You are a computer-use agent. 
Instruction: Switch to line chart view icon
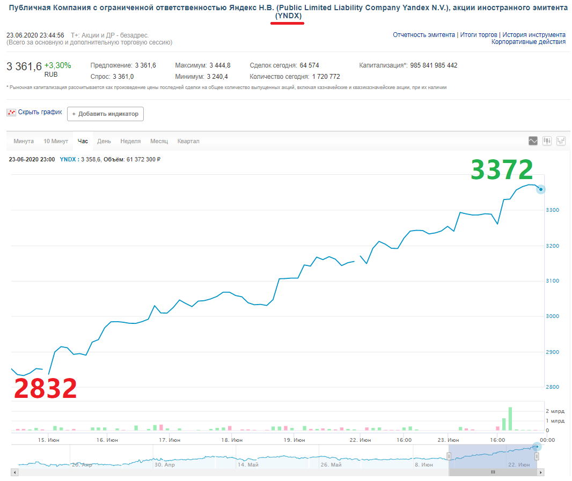533,141
